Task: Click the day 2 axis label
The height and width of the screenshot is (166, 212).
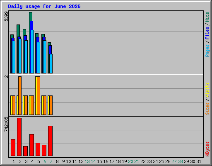Action: coord(20,161)
